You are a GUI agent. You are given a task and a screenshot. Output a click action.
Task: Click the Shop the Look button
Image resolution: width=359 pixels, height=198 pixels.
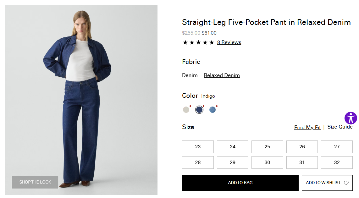tap(35, 182)
